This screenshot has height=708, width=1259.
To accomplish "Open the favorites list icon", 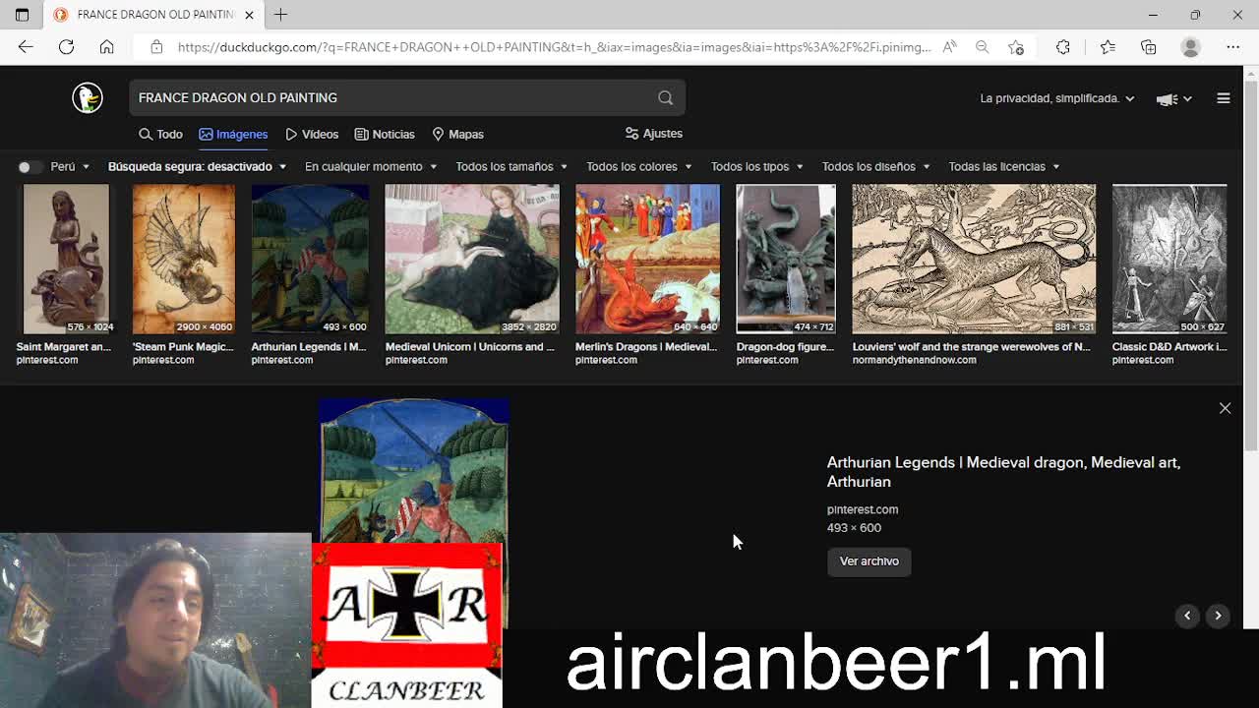I will (1108, 47).
